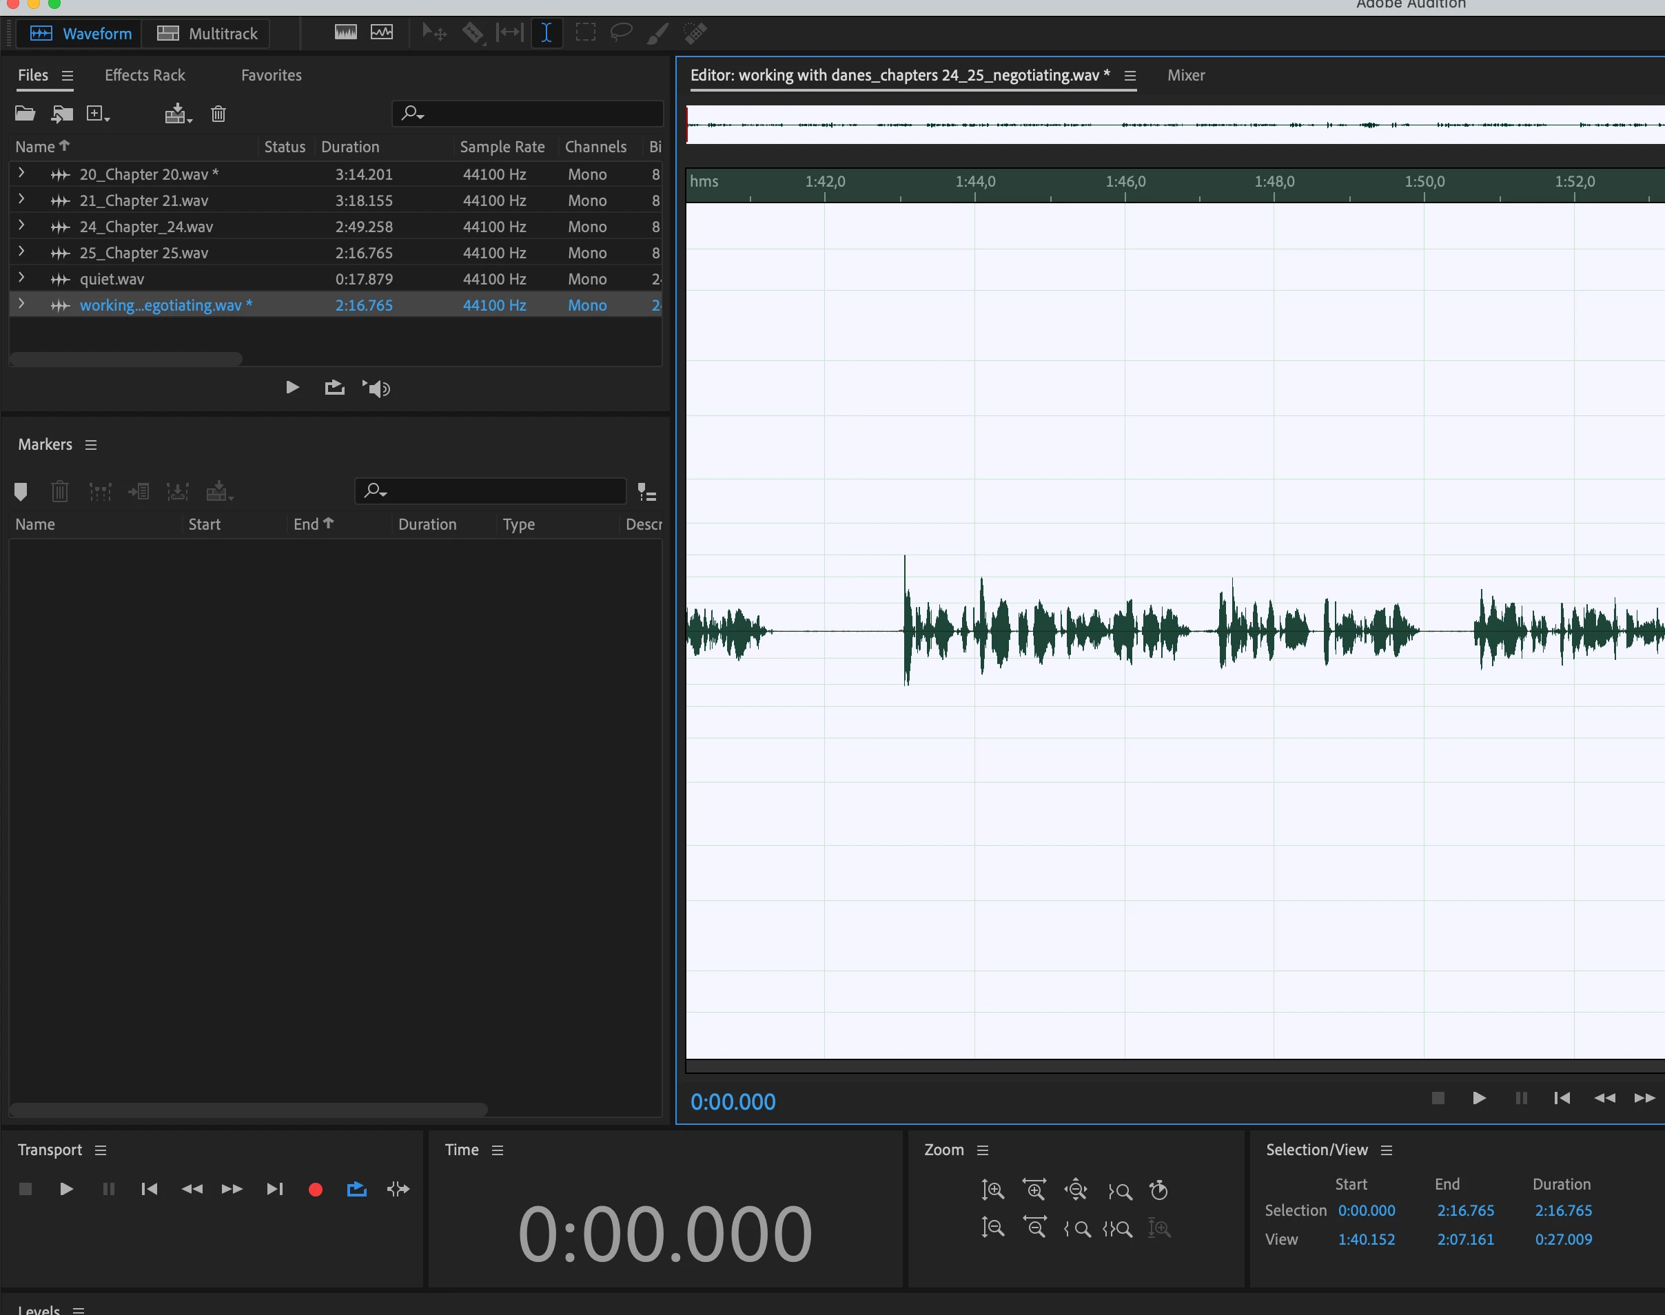Click the Markers search field

coord(500,490)
